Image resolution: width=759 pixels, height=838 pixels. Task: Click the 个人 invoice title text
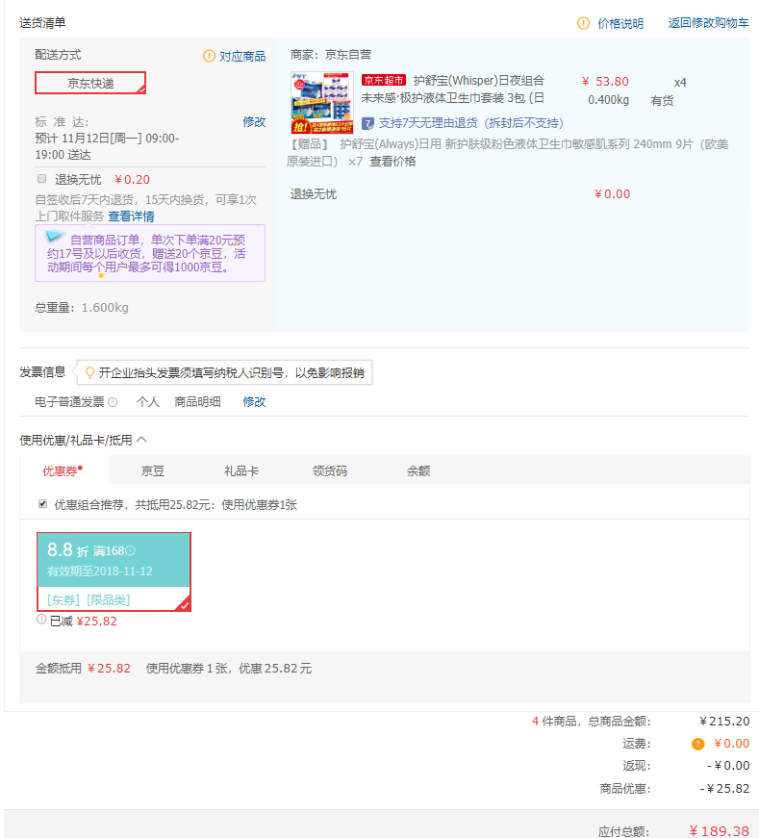click(x=147, y=402)
